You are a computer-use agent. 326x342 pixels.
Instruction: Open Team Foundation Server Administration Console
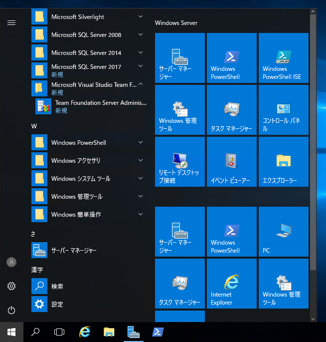click(91, 106)
